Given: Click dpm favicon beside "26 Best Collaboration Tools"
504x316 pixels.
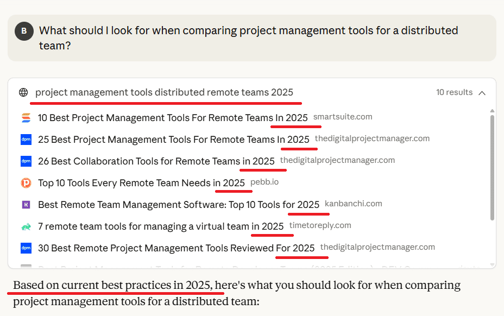Looking at the screenshot, I should [x=26, y=161].
